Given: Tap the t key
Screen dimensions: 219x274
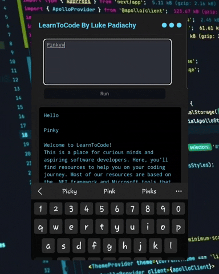Looking at the screenshot, I should pyautogui.click(x=102, y=227).
